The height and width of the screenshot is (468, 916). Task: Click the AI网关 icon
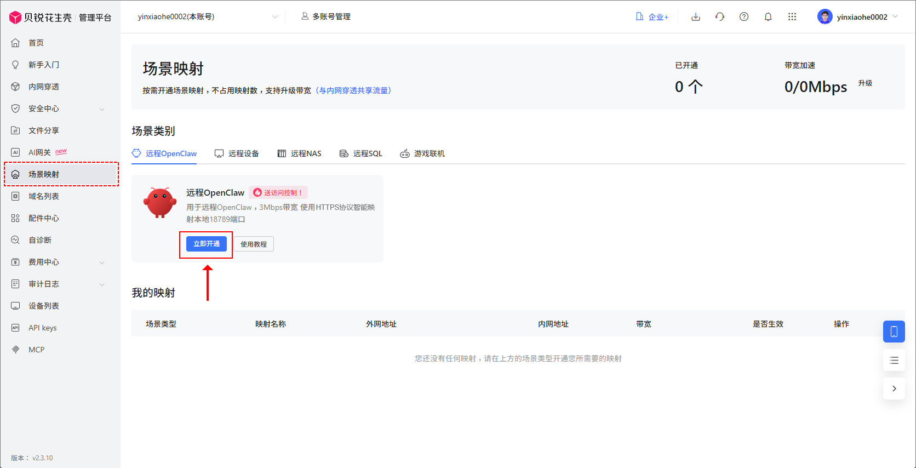point(15,152)
